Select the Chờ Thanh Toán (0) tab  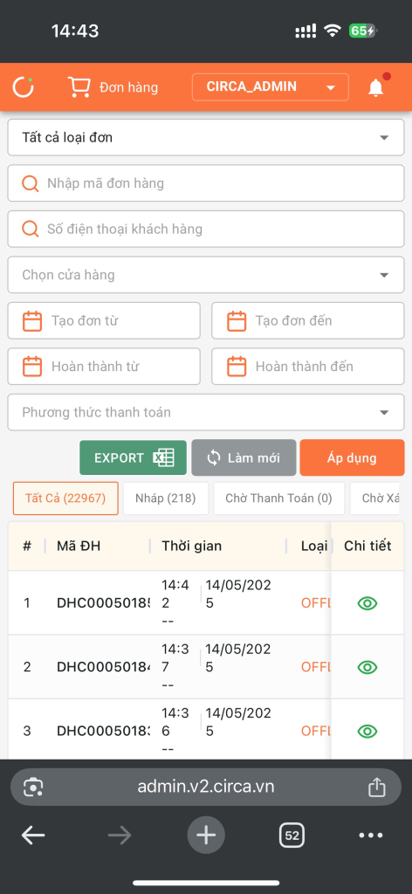(278, 499)
